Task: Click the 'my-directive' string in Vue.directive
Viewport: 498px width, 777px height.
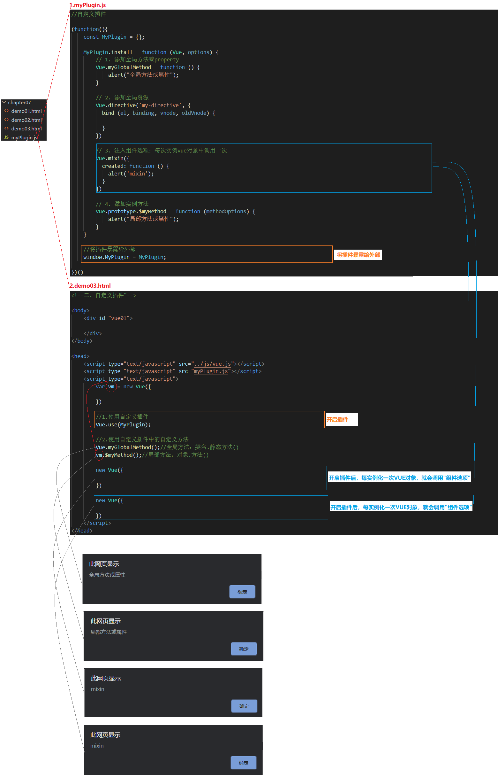Action: point(160,105)
